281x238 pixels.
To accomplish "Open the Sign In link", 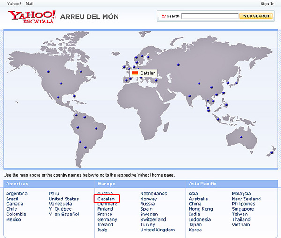I will point(267,4).
